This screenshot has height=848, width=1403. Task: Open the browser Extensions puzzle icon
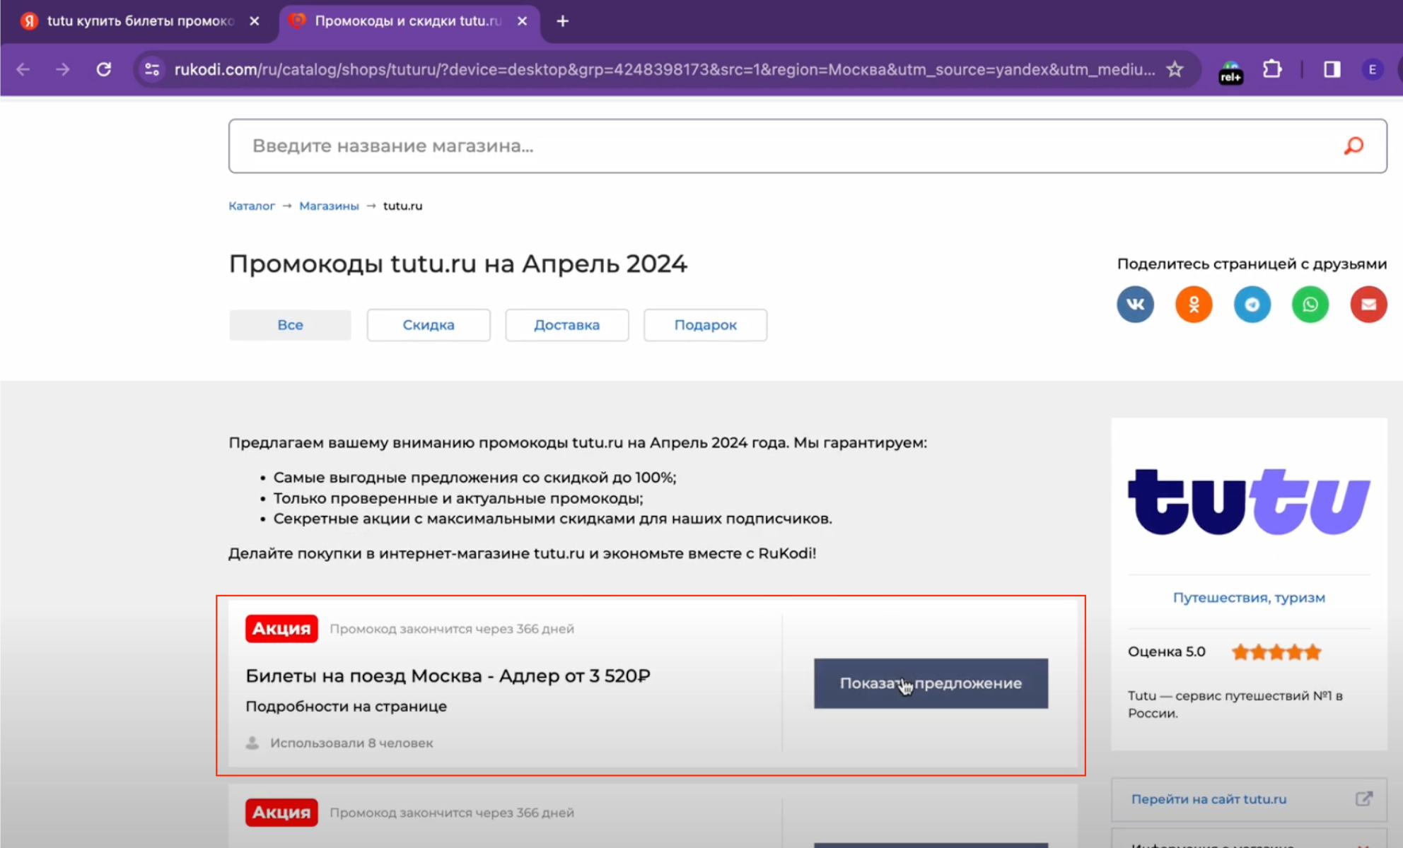click(x=1271, y=69)
